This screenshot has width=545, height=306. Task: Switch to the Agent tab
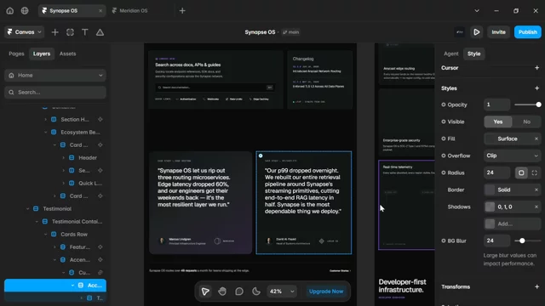[450, 54]
